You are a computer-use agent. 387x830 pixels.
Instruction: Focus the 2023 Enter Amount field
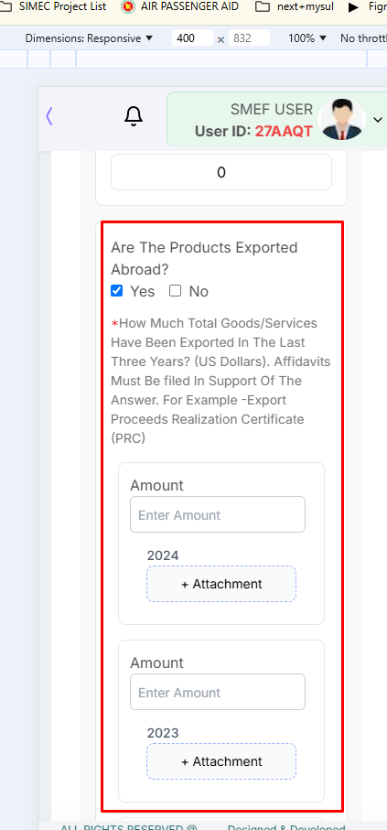click(218, 692)
